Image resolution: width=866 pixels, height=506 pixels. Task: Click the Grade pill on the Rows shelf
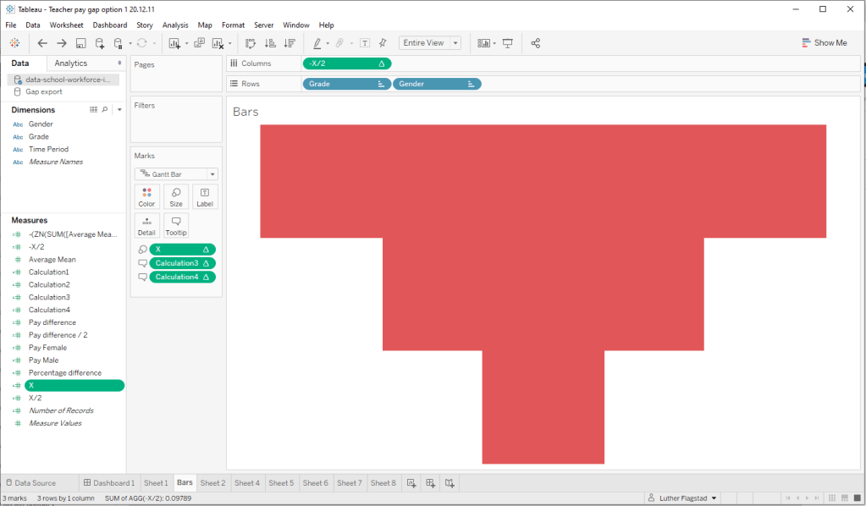345,84
